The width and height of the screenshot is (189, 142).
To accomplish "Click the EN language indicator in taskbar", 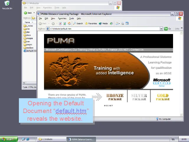I will tap(173, 139).
